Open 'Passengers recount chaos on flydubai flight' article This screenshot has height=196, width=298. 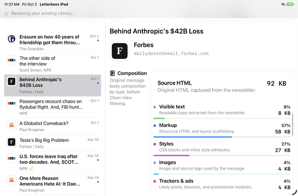click(x=53, y=107)
